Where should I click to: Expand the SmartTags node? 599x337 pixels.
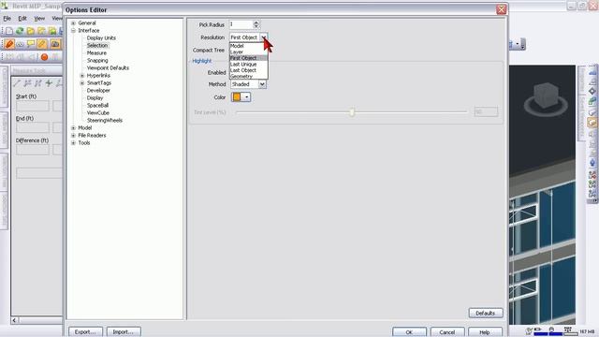coord(82,83)
